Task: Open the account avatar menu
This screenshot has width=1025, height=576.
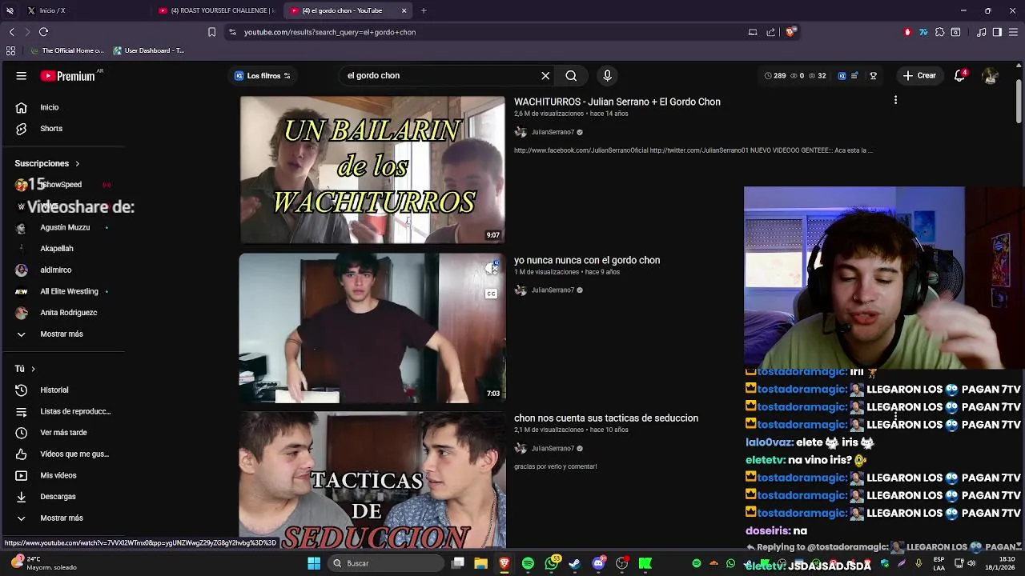Action: 991,75
